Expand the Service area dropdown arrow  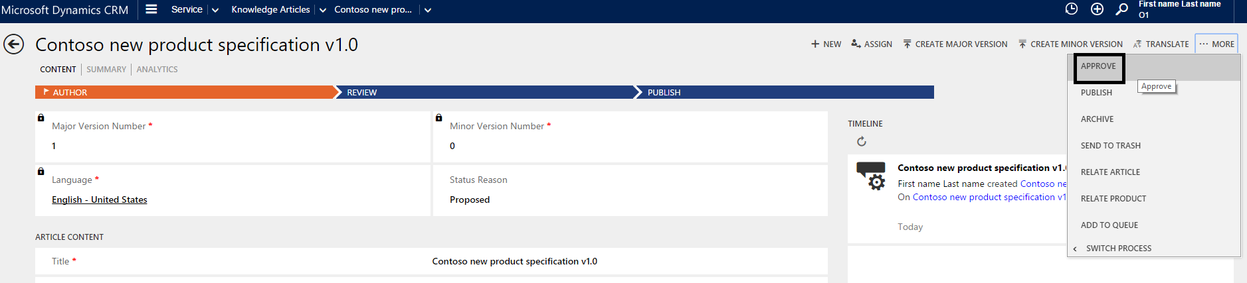pos(215,10)
